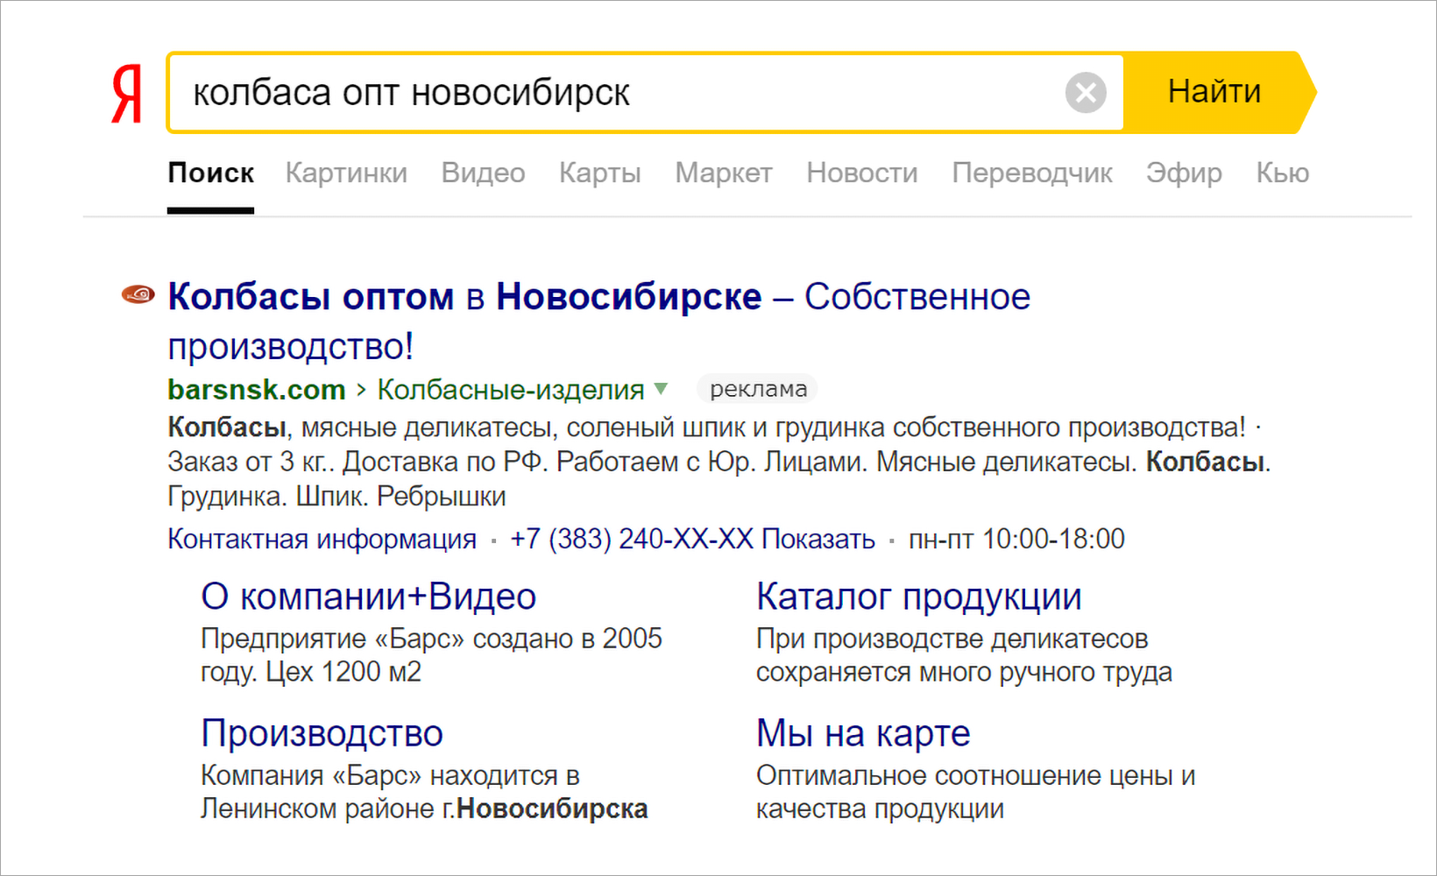Open the Мы на карте sitelink
Image resolution: width=1437 pixels, height=876 pixels.
[863, 733]
